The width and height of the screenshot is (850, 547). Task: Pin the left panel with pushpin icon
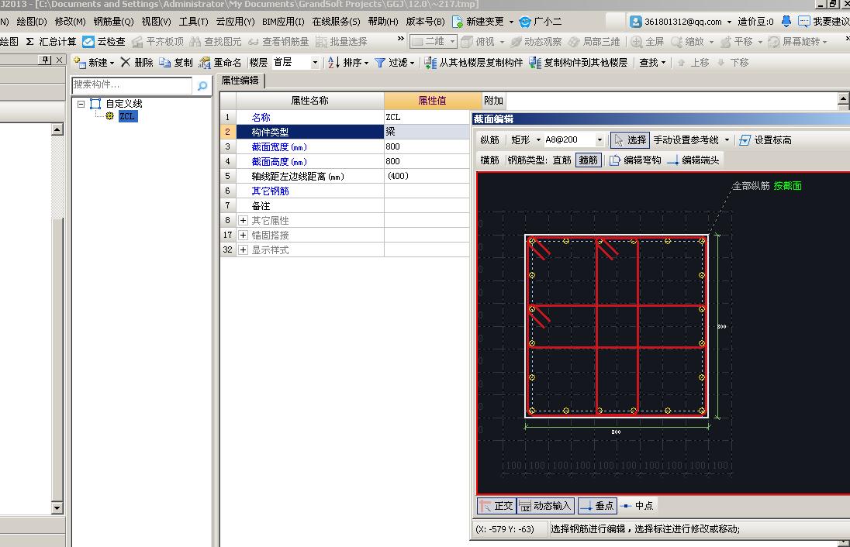pos(46,60)
